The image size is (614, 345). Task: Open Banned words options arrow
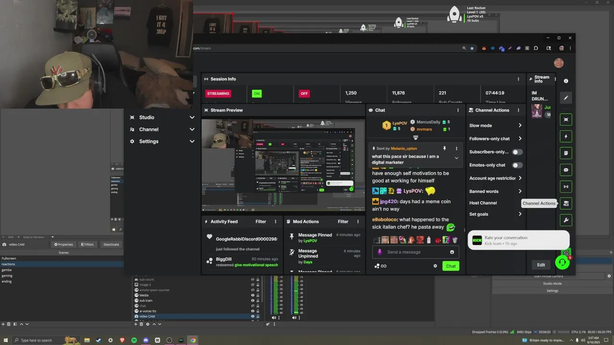point(520,191)
